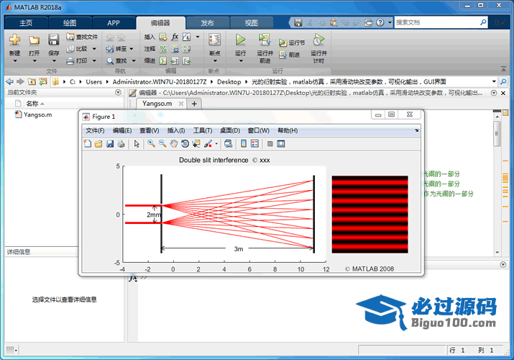
Task: Open the 比较 dropdown arrow
Action: [x=94, y=49]
